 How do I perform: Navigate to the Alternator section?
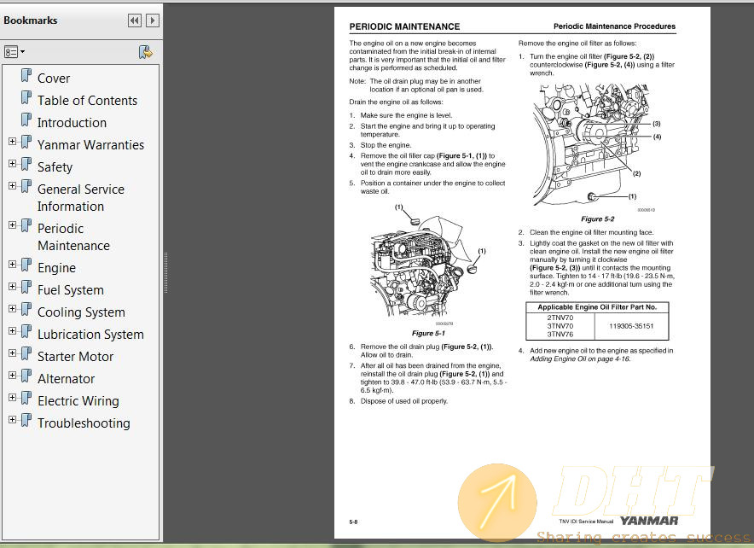[67, 379]
